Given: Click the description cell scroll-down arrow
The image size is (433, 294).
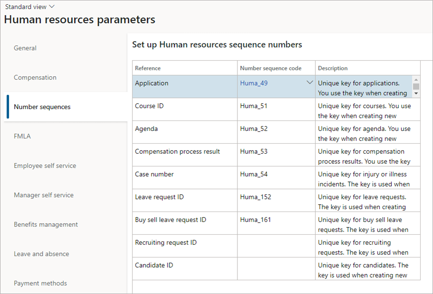Looking at the screenshot, I should (x=416, y=93).
